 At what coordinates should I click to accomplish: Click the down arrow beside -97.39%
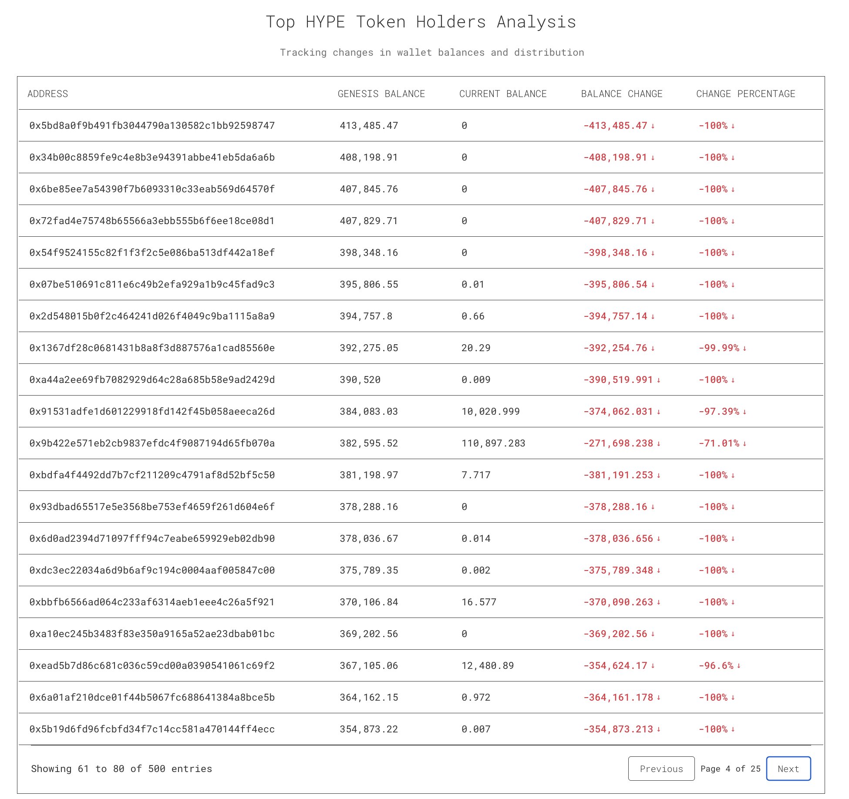tap(745, 412)
